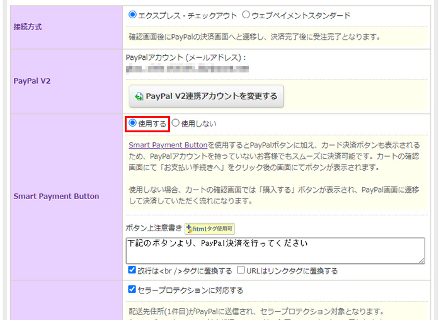Viewport: 441px width, 320px height.
Task: Click the 確認画面後にPayPalの決済画面へ note text
Action: click(x=255, y=37)
